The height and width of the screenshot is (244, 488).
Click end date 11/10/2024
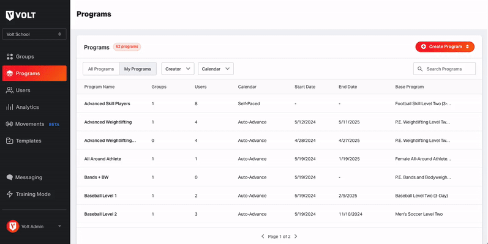click(350, 214)
